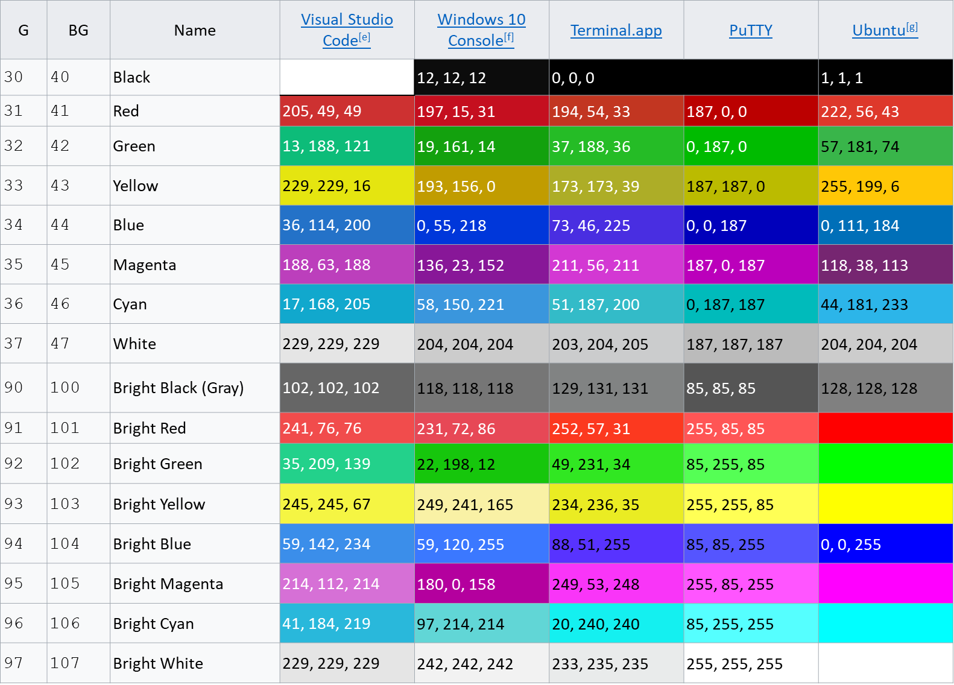Click the PuTTY Bright Green swatch 85, 255, 85
954x685 pixels.
pos(751,464)
